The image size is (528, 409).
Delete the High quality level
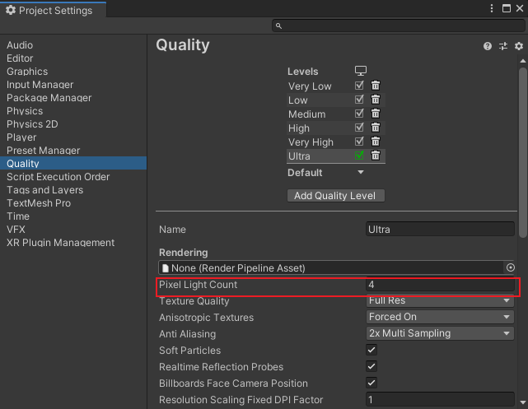coord(376,128)
